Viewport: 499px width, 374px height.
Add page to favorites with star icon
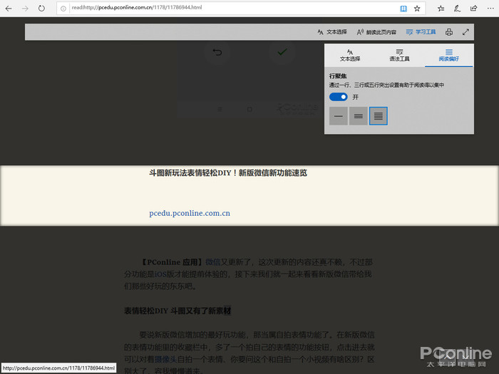(417, 9)
